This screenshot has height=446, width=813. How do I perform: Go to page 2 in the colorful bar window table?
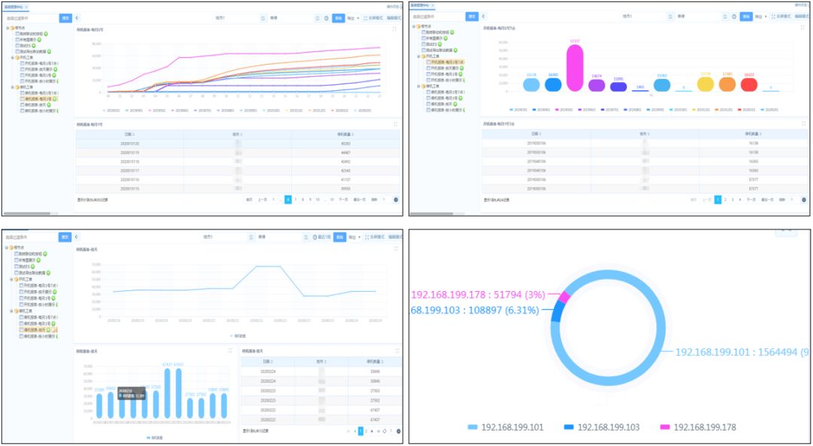[726, 199]
